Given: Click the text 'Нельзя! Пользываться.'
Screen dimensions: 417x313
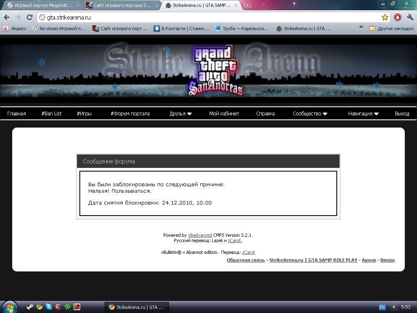Looking at the screenshot, I should [x=120, y=191].
